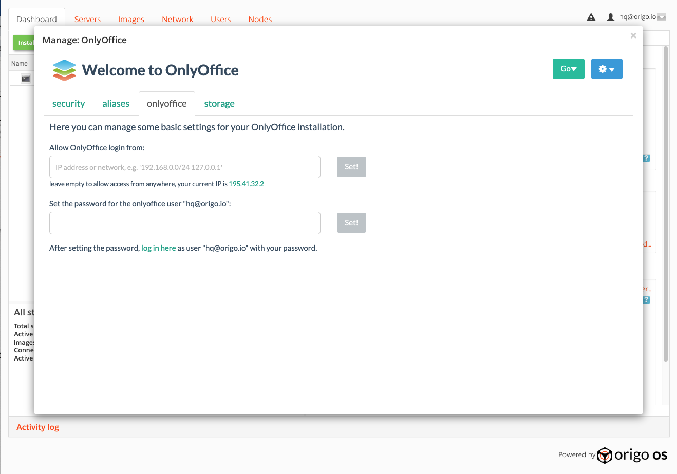The height and width of the screenshot is (474, 677).
Task: Click into the onlyoffice user password field
Action: pyautogui.click(x=185, y=223)
